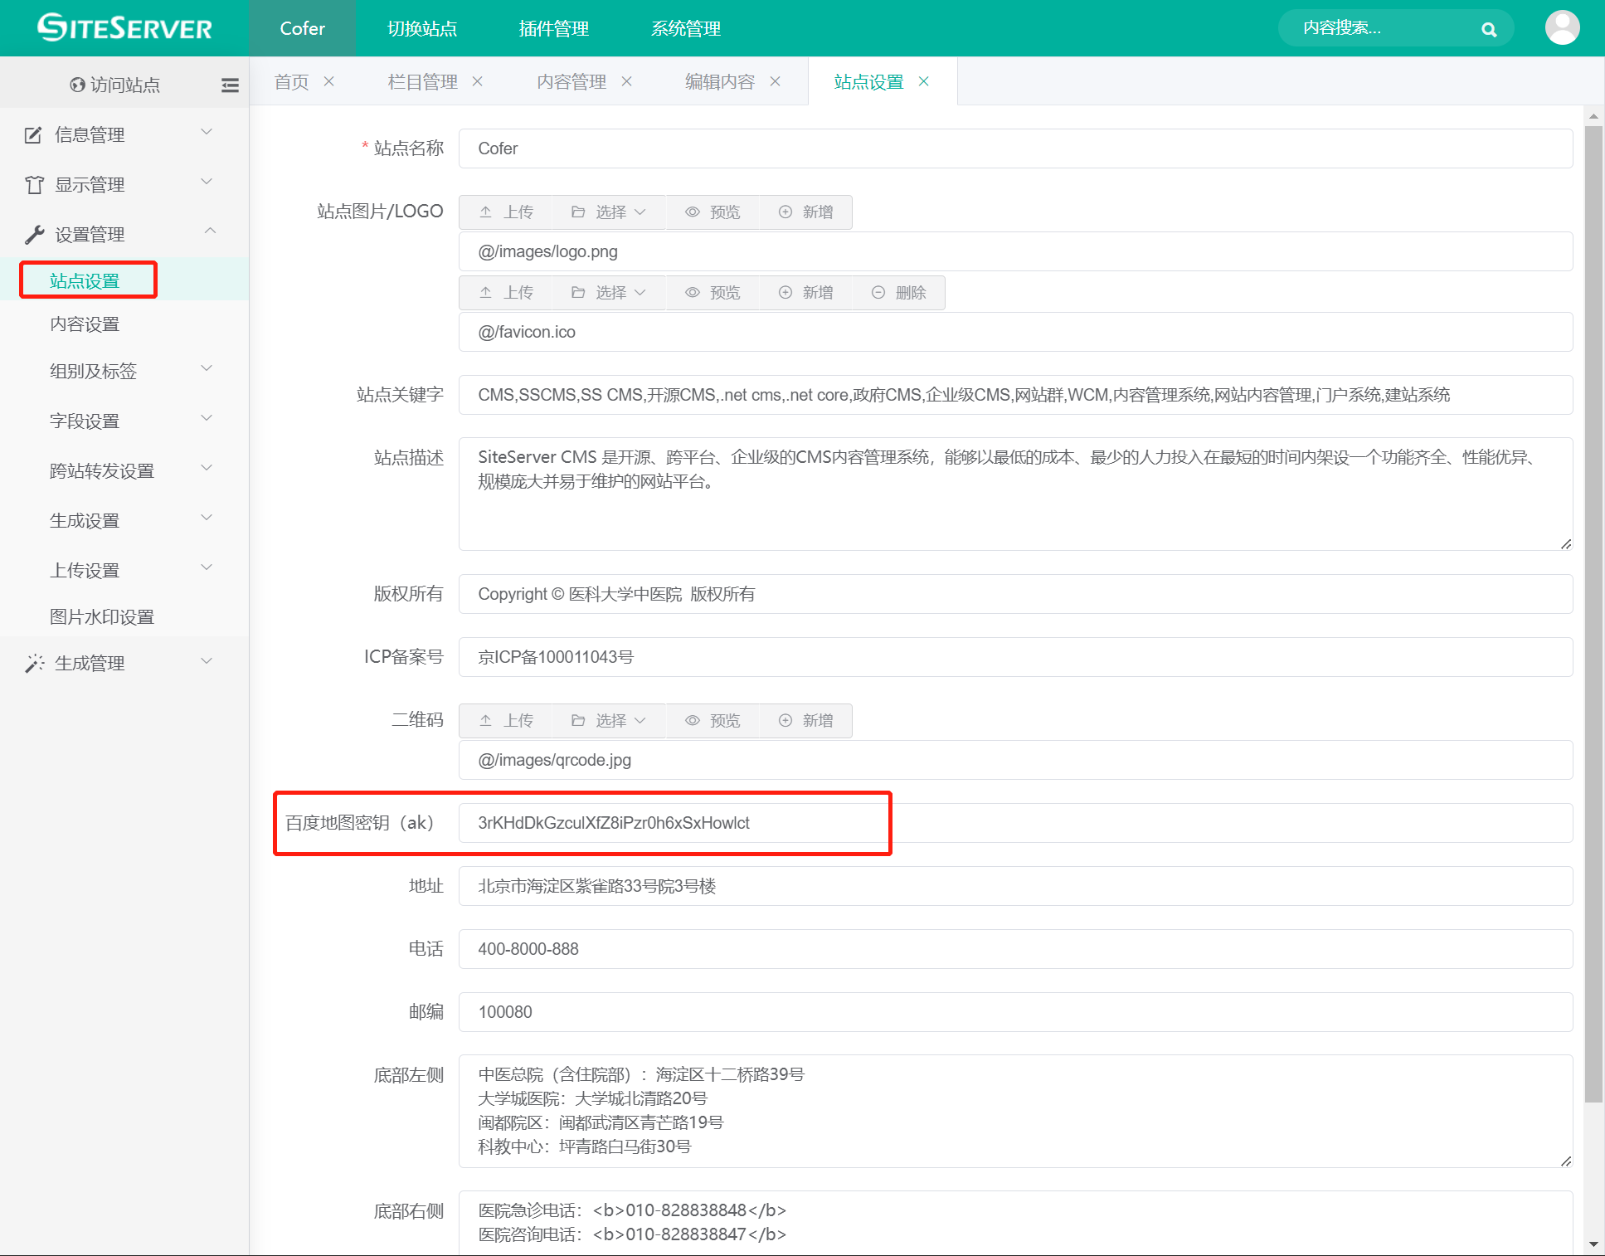Click the content search magnifier icon
1605x1256 pixels.
1489,30
